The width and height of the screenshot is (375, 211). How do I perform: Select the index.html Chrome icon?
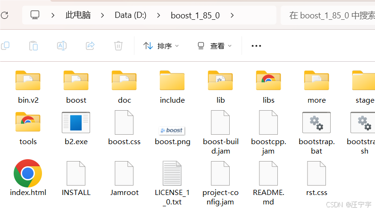28,173
